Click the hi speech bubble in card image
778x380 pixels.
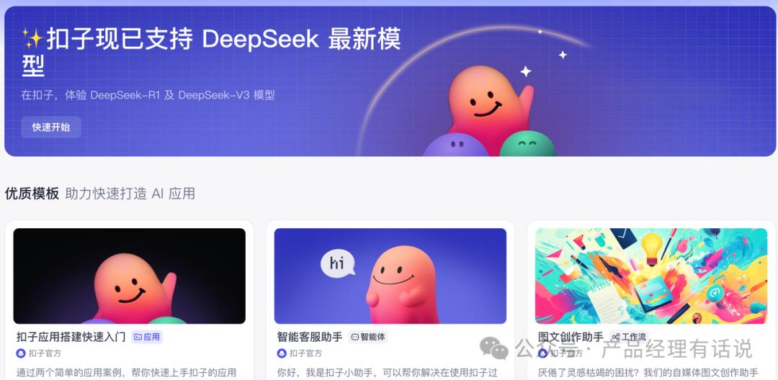pyautogui.click(x=338, y=263)
